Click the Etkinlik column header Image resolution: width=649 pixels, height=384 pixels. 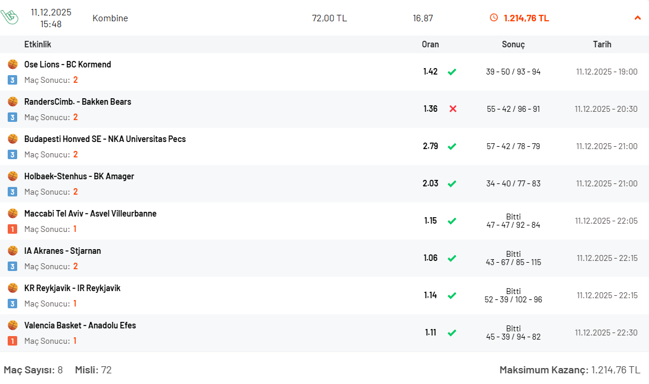click(x=38, y=44)
